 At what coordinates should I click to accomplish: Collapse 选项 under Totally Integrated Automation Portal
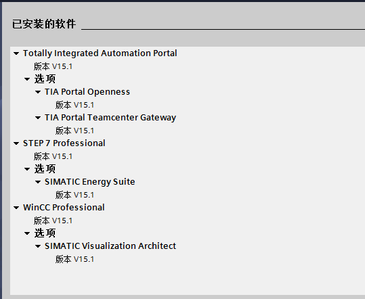(27, 79)
